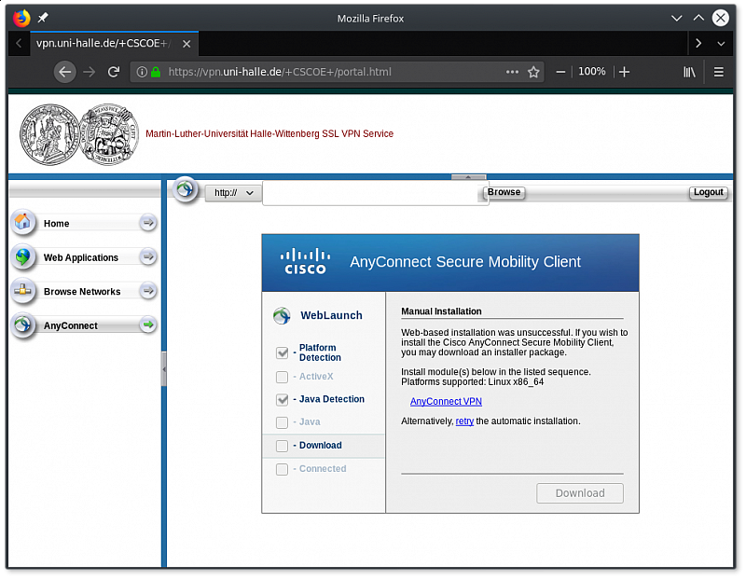
Task: Click the green padlock security icon
Action: coord(156,72)
